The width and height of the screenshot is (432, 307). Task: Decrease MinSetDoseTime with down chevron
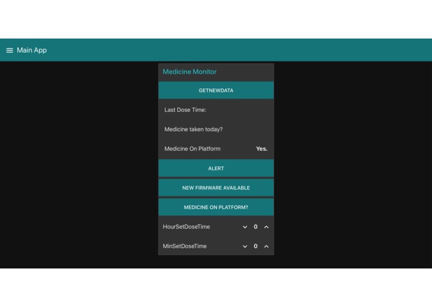pyautogui.click(x=245, y=247)
